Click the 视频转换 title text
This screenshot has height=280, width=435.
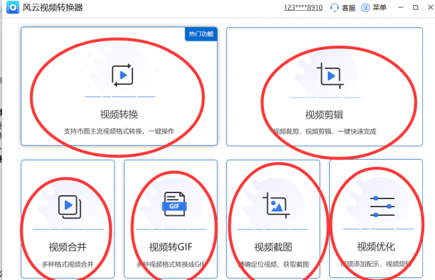(x=119, y=114)
